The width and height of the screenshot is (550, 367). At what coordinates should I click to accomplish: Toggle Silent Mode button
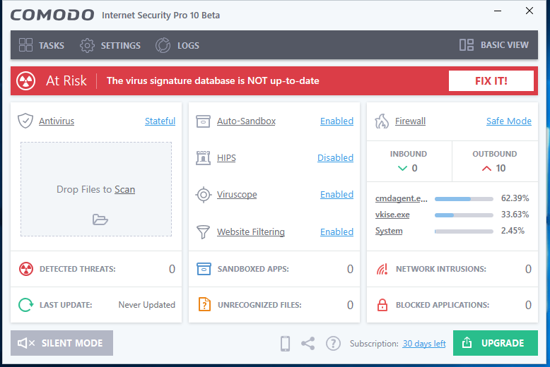point(62,343)
